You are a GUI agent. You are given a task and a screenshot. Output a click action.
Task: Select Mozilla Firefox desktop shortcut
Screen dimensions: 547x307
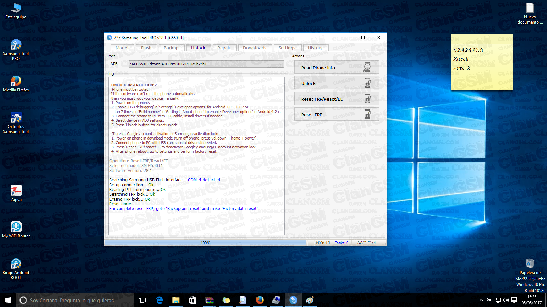pyautogui.click(x=16, y=84)
